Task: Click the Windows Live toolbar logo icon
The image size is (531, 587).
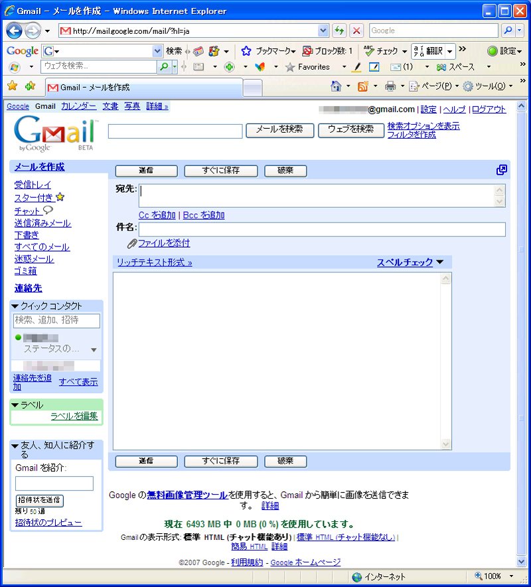Action: (15, 67)
